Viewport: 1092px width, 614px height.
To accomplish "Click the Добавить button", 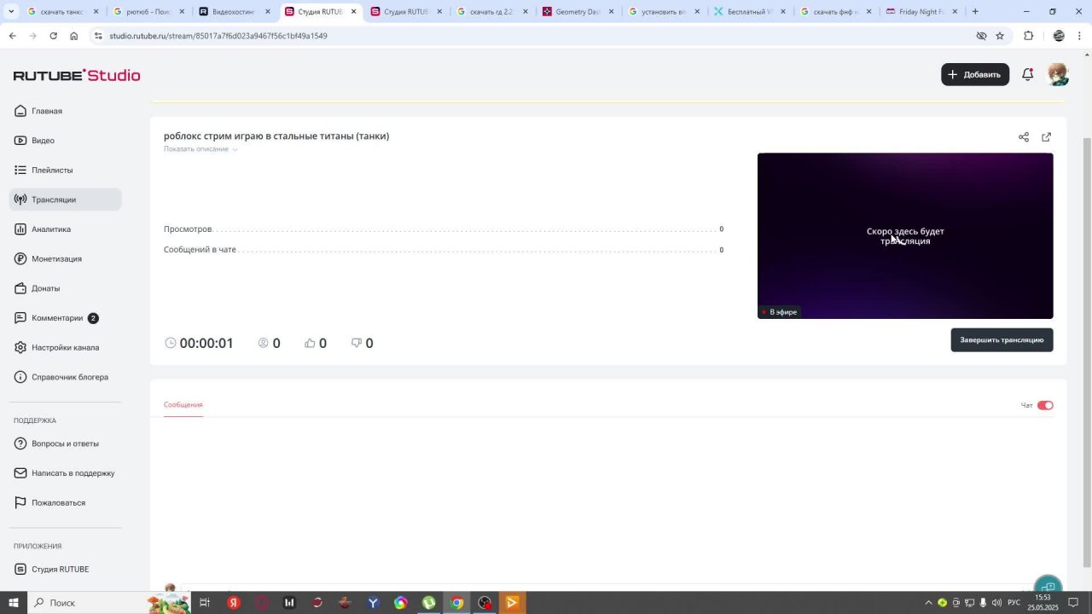I will 975,74.
